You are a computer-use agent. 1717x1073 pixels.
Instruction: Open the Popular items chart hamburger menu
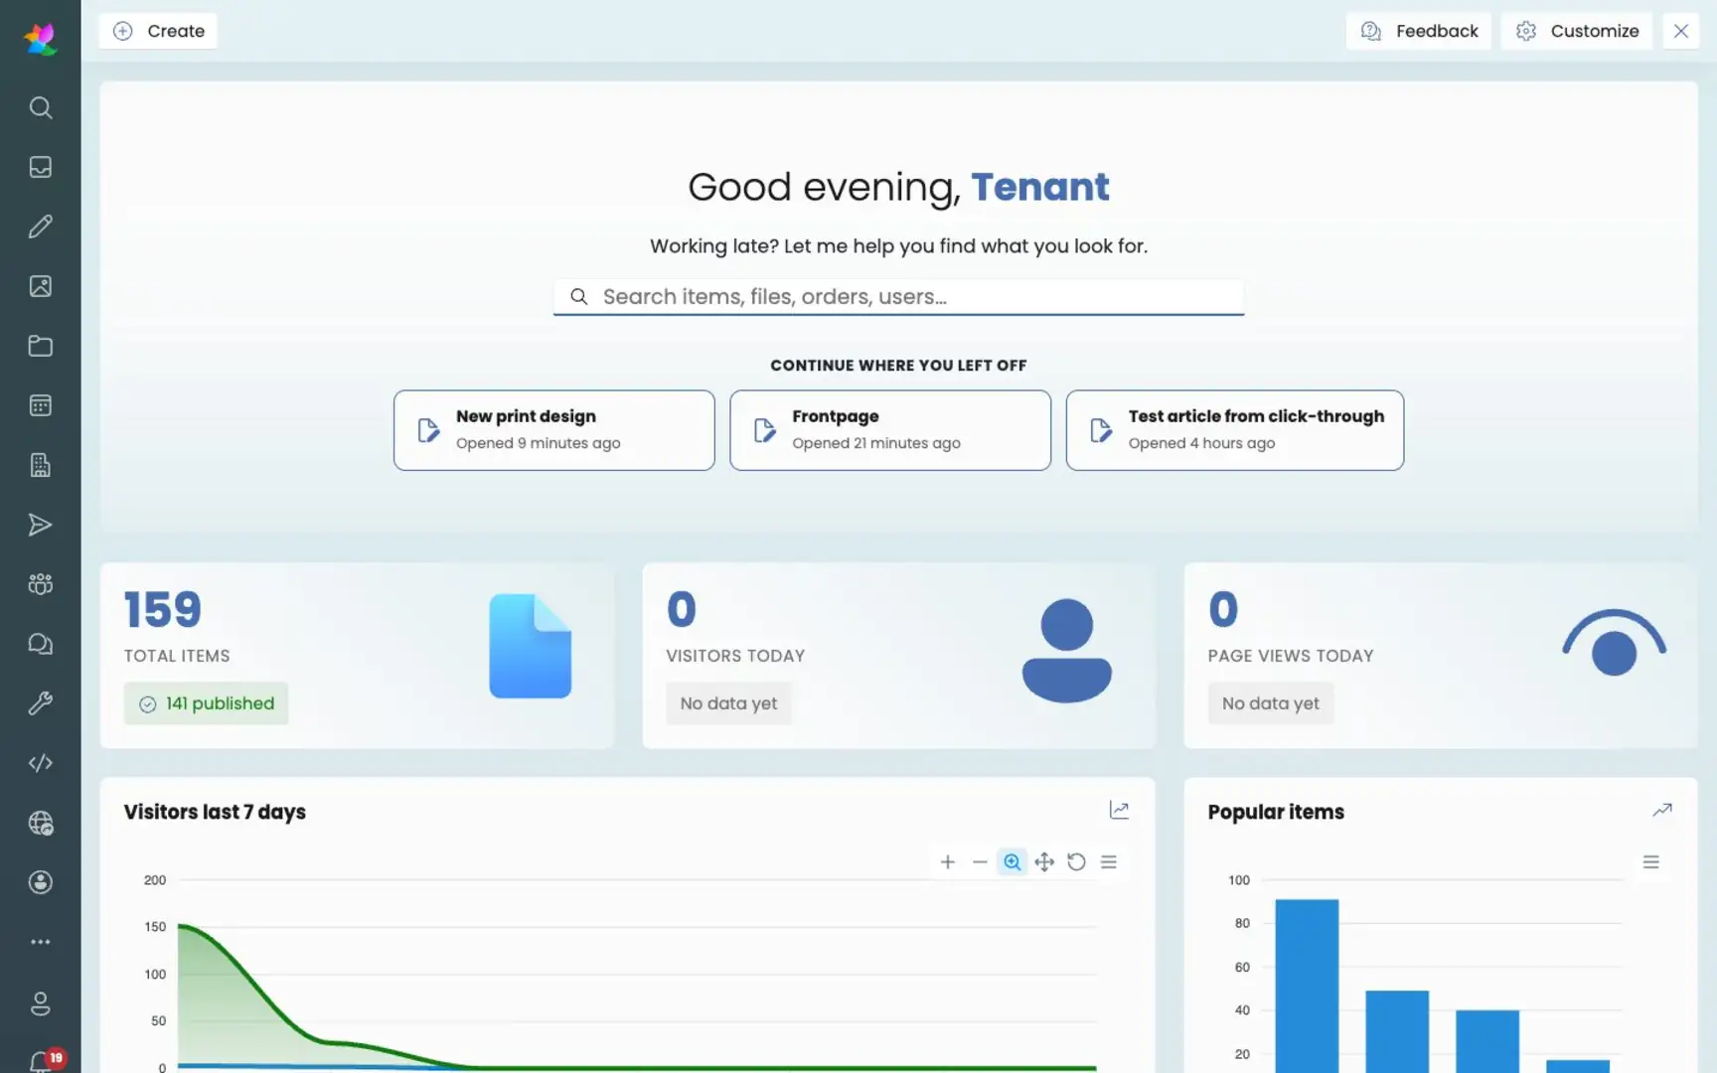pyautogui.click(x=1651, y=862)
